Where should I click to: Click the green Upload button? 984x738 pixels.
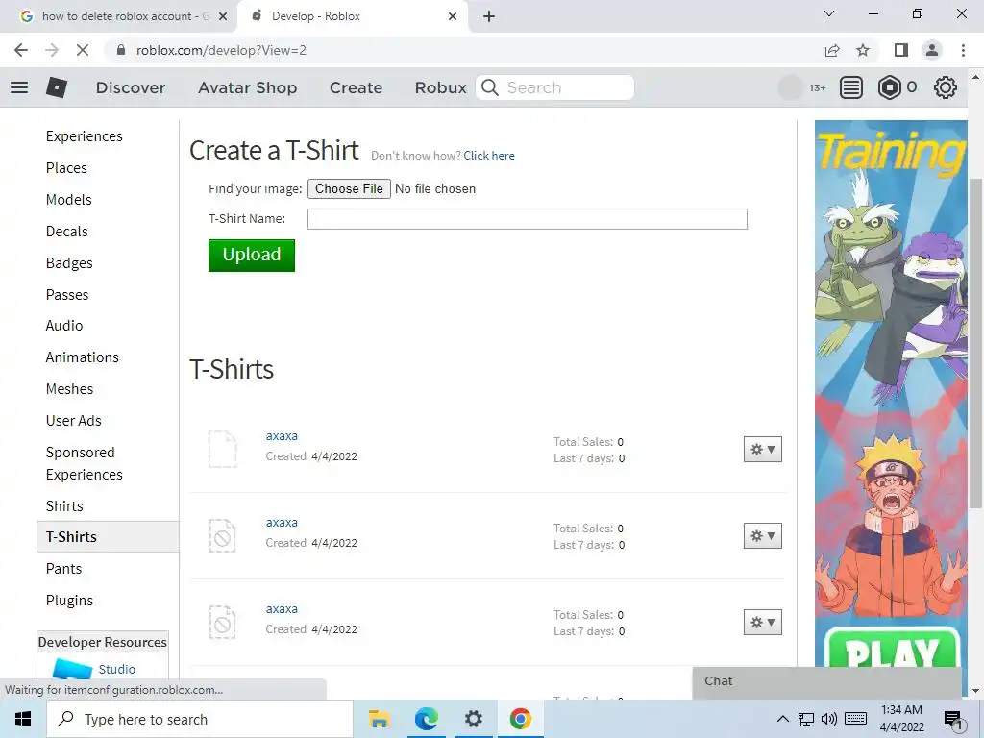coord(252,256)
